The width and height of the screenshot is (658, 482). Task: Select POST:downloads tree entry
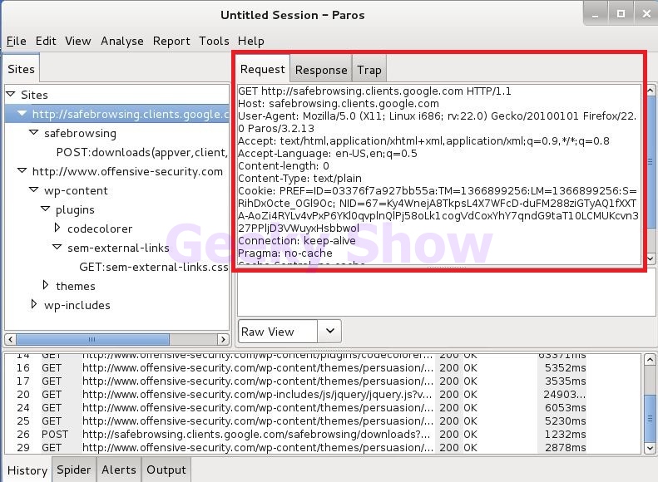[142, 152]
